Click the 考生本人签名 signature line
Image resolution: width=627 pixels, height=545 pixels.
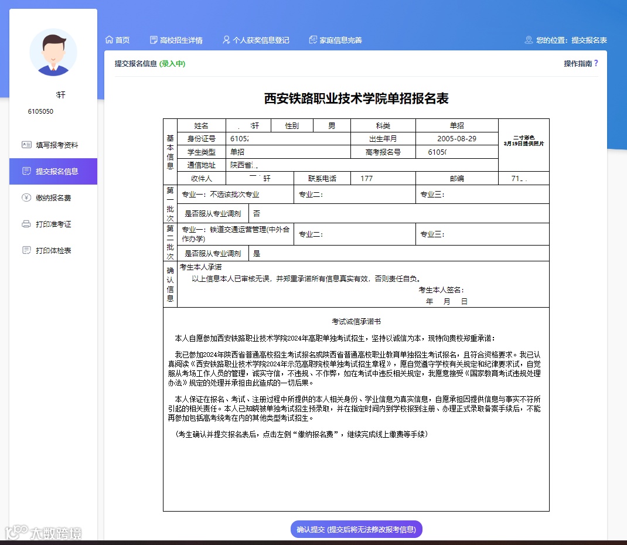[x=441, y=290]
